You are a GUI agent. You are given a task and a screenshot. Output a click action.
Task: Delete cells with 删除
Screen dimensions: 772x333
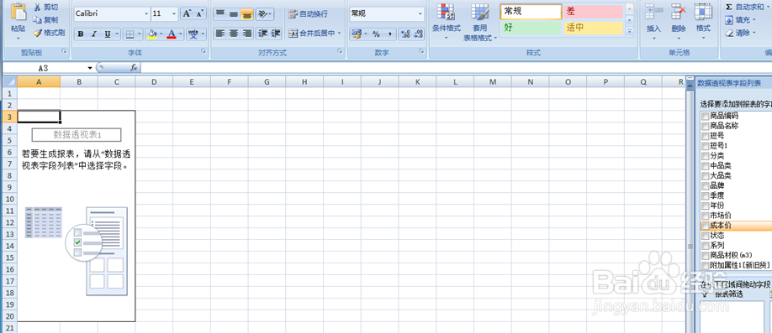[679, 22]
